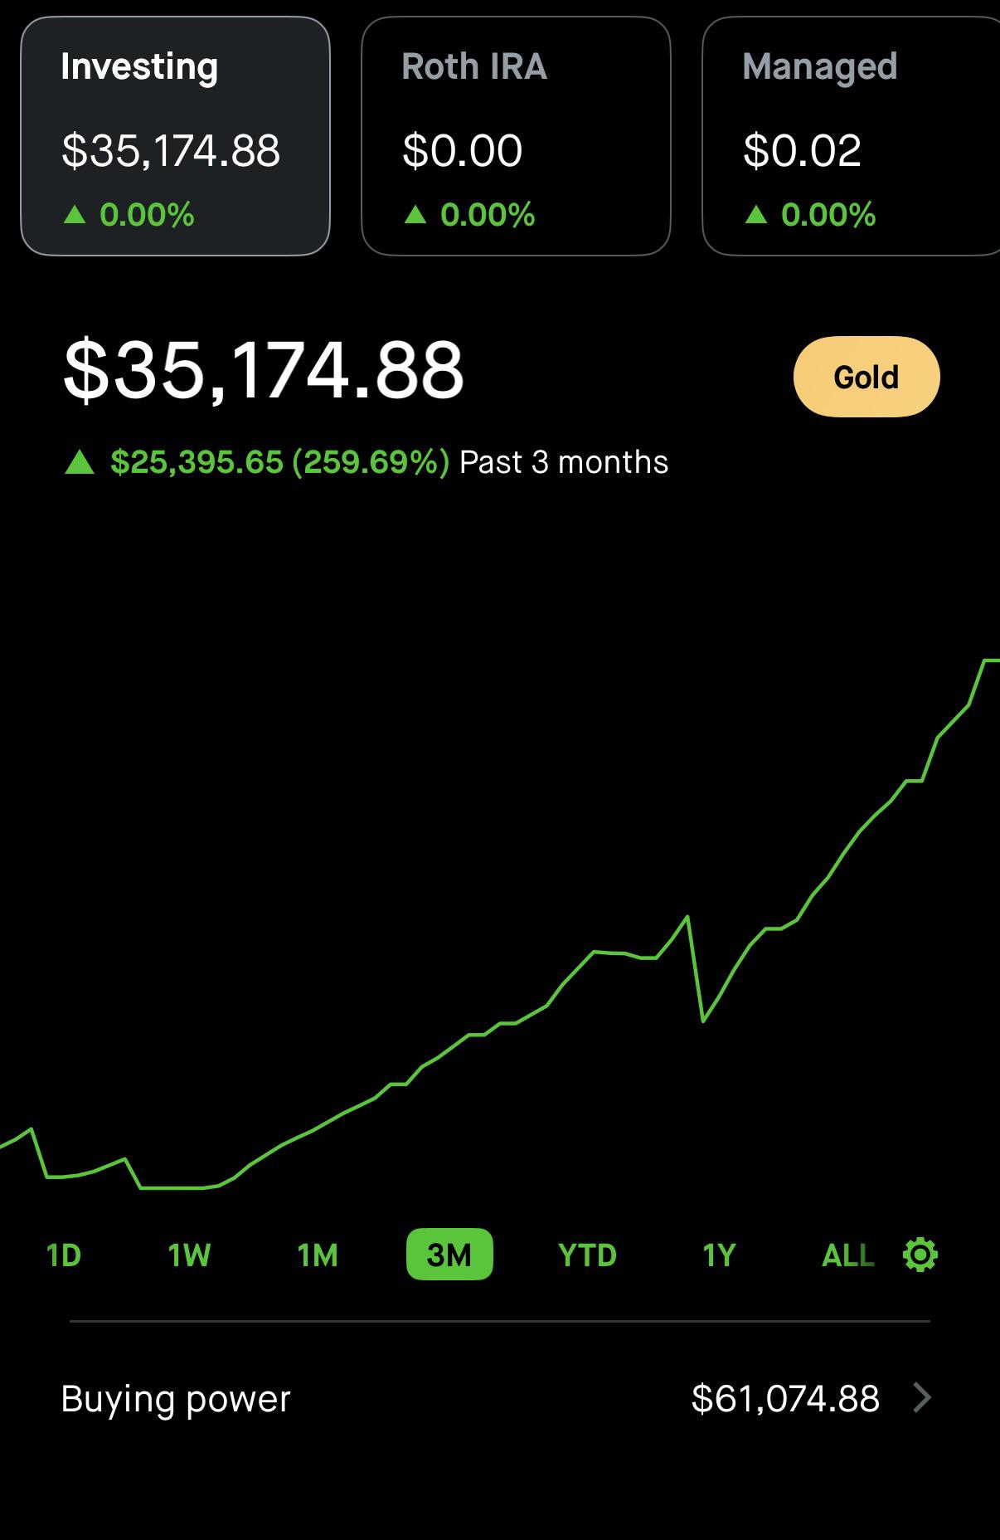Click the sharp dip point on the portfolio chart
Screen dimensions: 1000x1540
pyautogui.click(x=703, y=1021)
